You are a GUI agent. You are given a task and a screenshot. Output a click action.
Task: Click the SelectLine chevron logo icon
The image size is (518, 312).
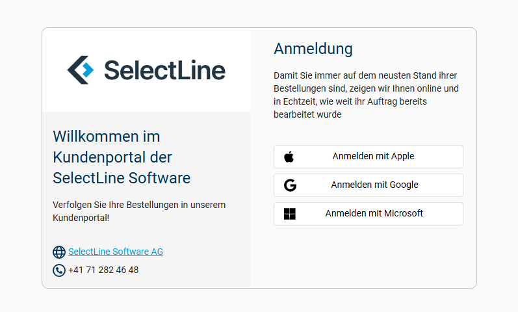coord(81,70)
